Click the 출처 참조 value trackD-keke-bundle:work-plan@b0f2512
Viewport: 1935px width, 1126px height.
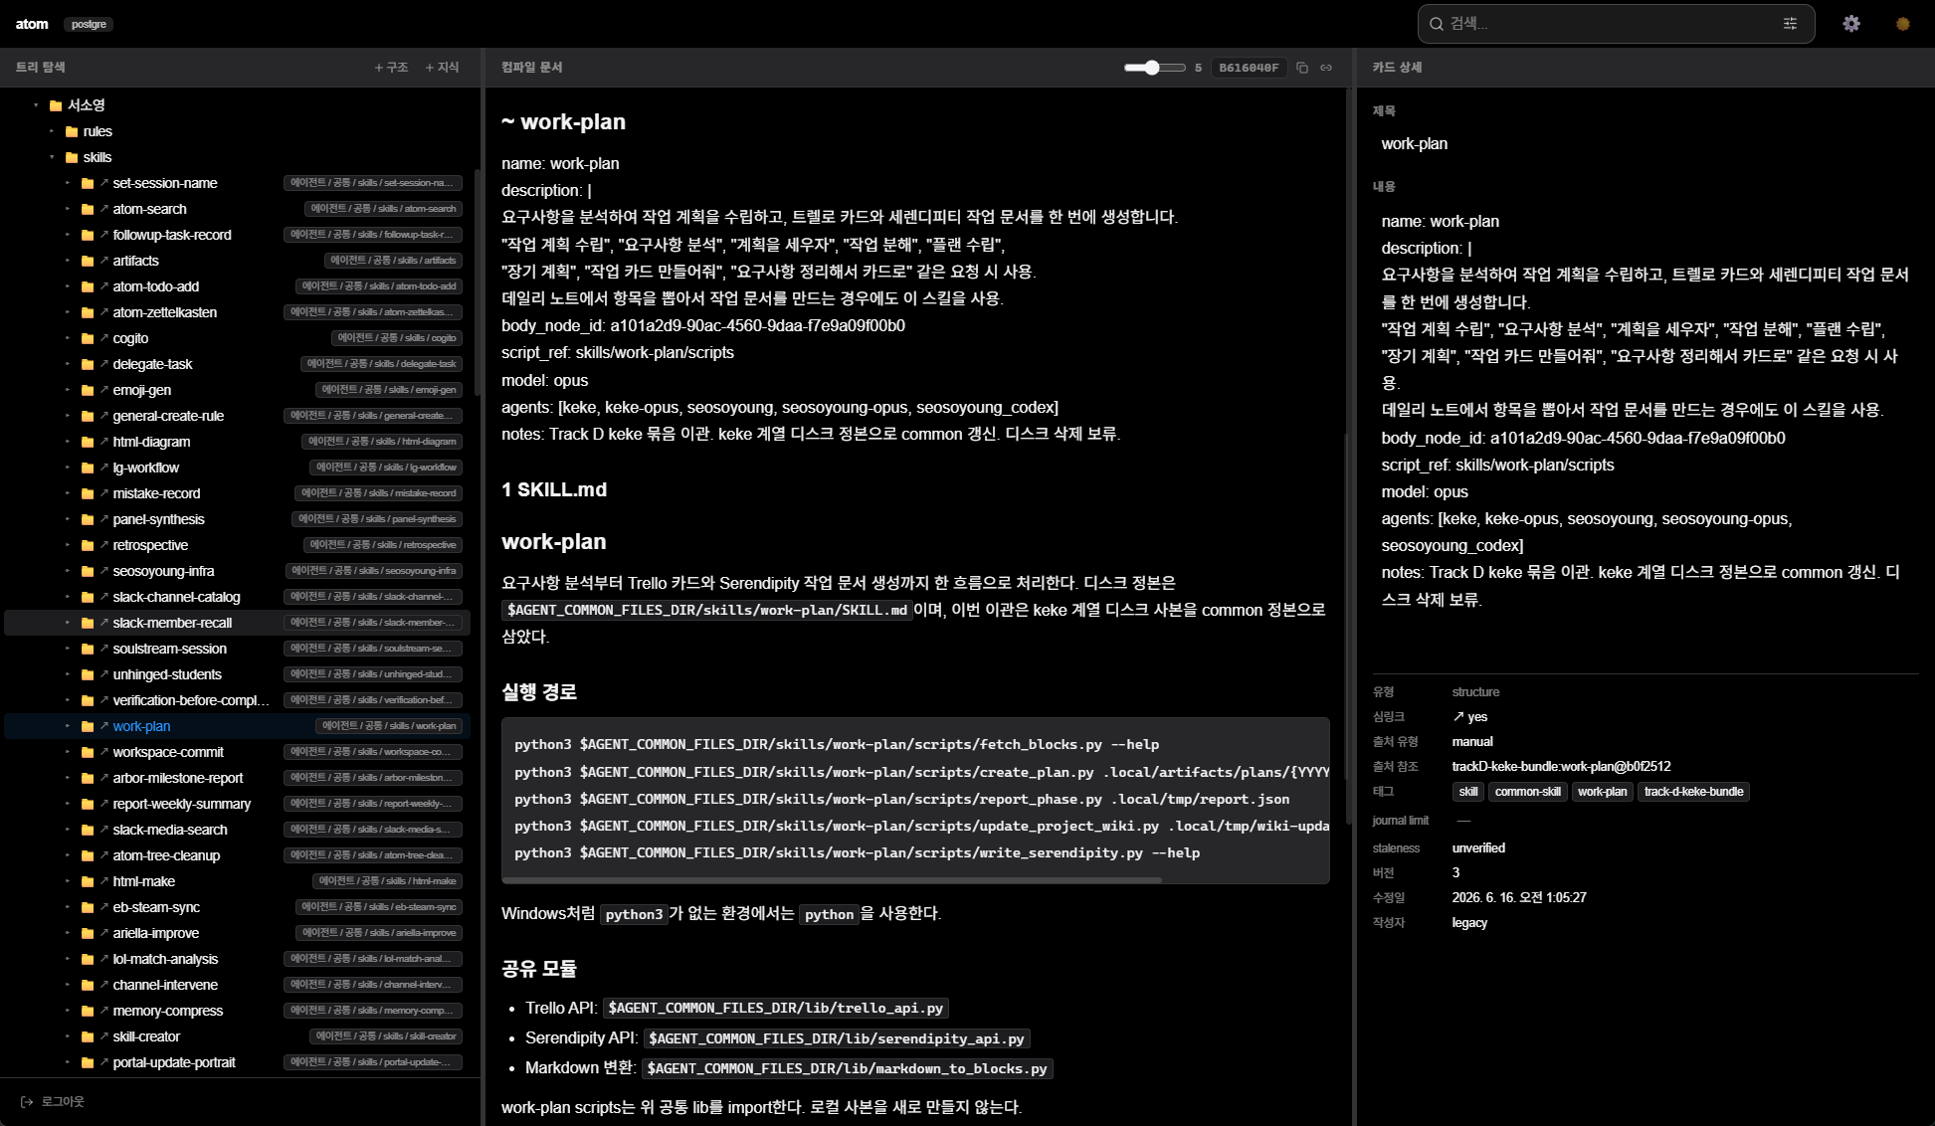tap(1561, 767)
